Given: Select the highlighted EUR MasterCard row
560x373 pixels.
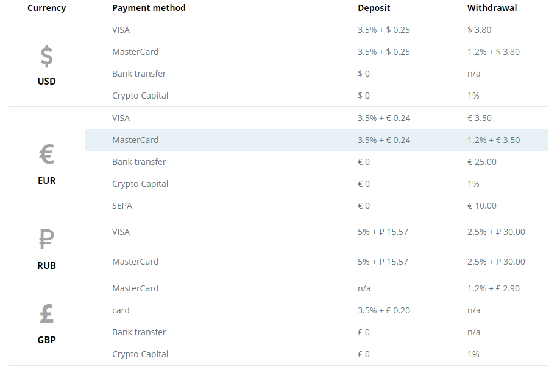Looking at the screenshot, I should pyautogui.click(x=316, y=140).
